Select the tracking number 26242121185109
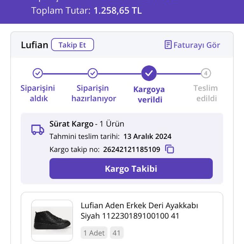The width and height of the screenshot is (244, 244). click(132, 149)
